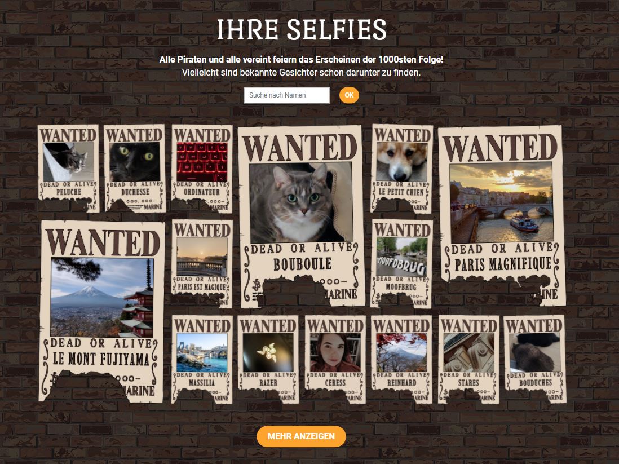Open the PARIS MAGNIFIQUE poster
Viewport: 619px width, 464px height.
pyautogui.click(x=501, y=215)
